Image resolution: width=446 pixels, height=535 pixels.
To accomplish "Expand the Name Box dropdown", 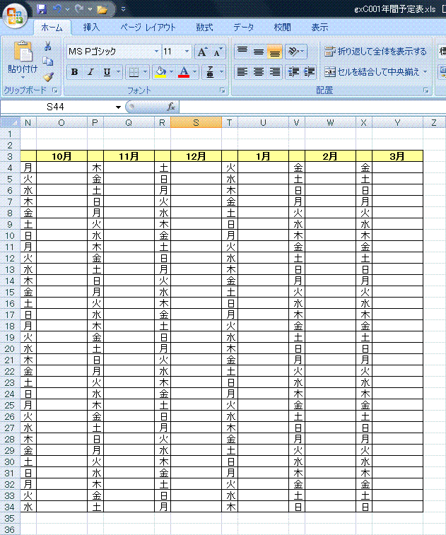I will pos(118,107).
